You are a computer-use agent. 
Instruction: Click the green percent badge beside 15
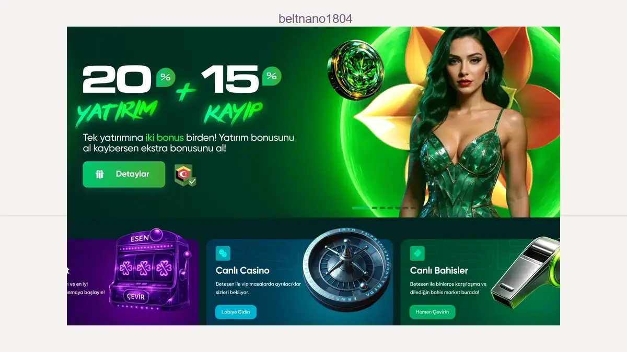click(x=272, y=76)
